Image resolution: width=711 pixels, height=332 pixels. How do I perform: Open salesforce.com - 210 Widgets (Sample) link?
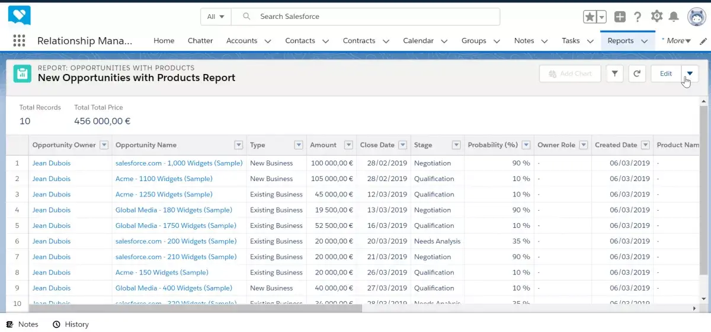coord(176,257)
